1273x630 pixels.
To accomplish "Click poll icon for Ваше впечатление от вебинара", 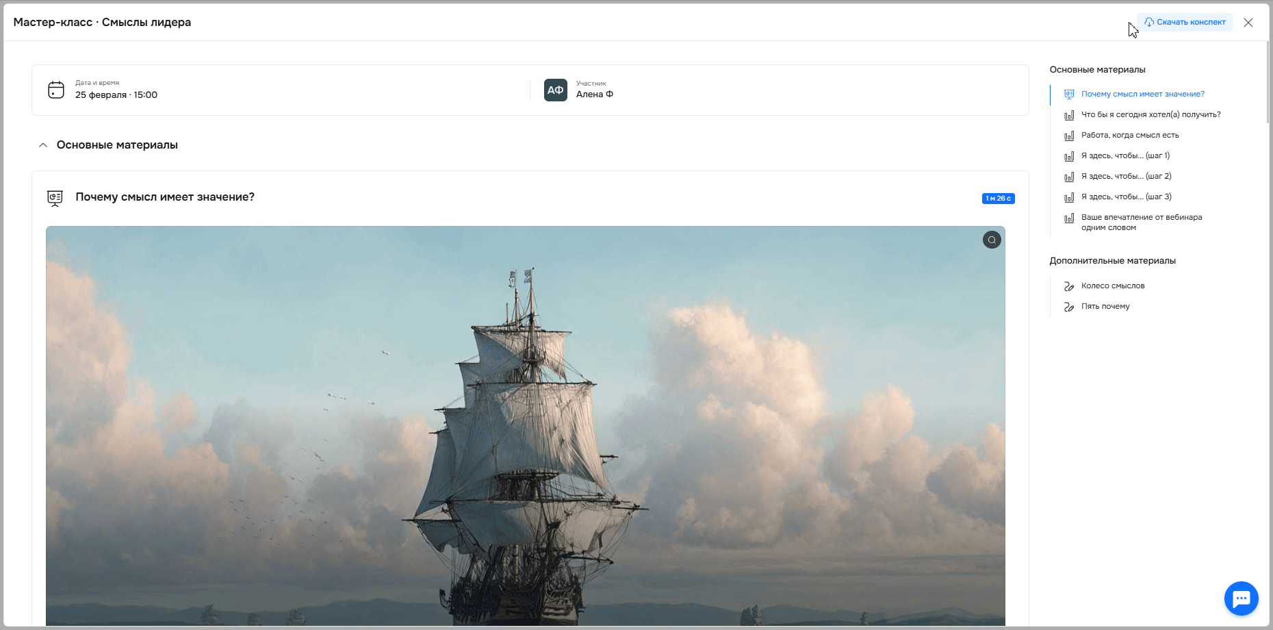I will point(1069,218).
